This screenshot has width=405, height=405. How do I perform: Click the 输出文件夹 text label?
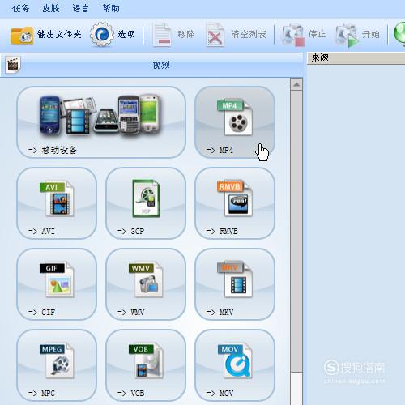[59, 34]
